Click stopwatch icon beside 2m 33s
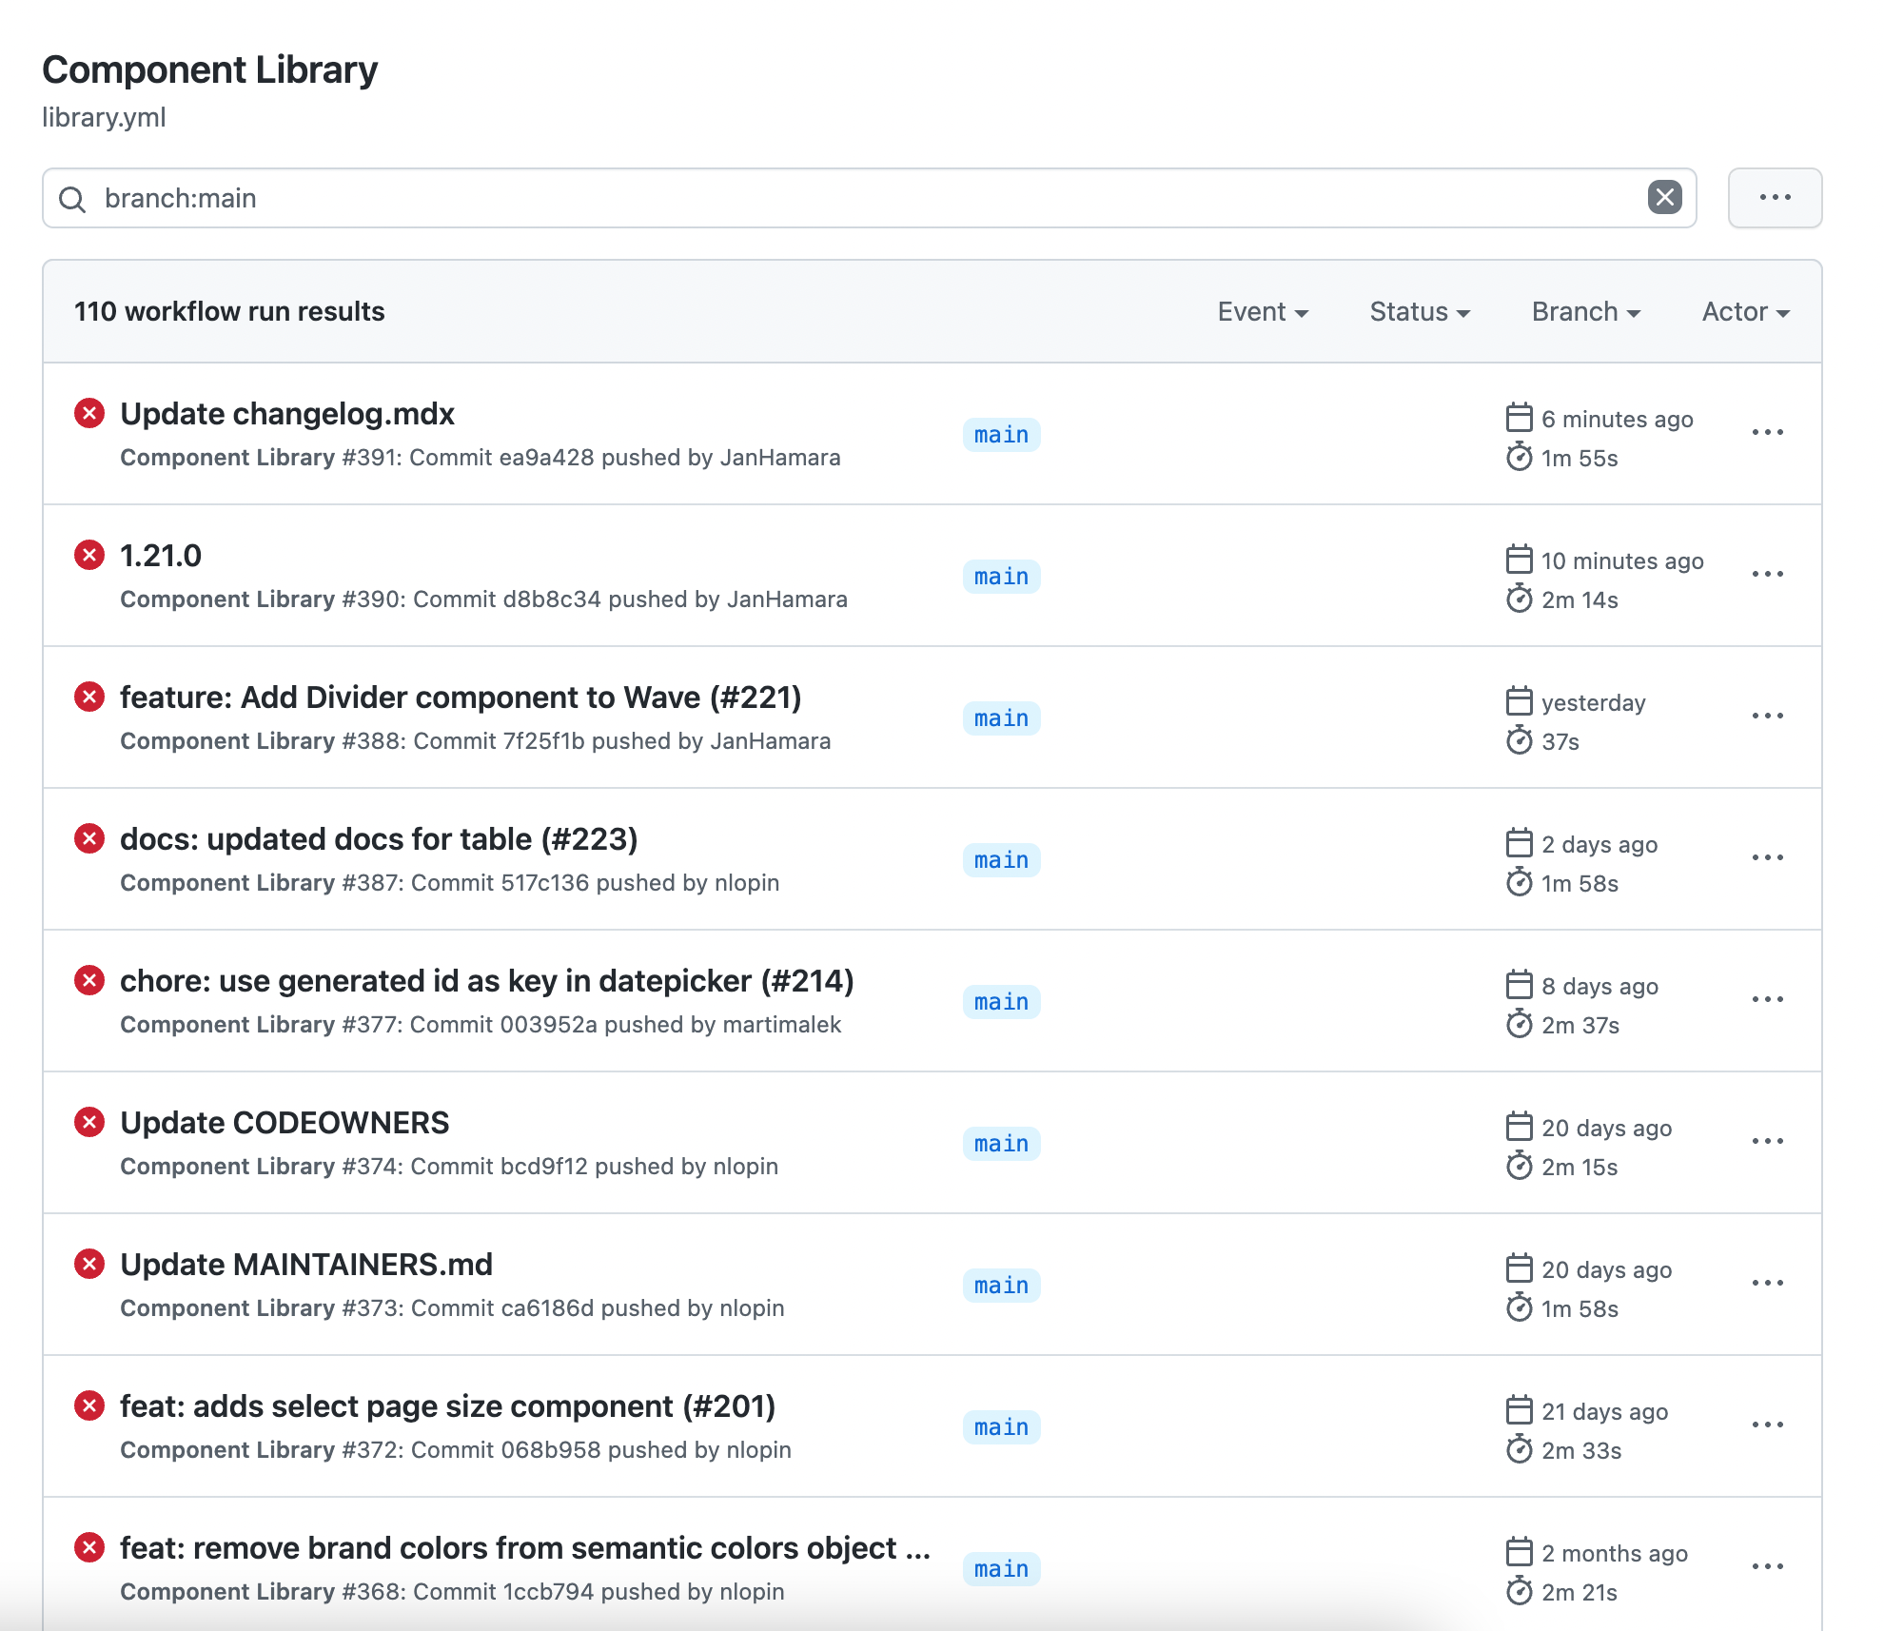 click(1519, 1450)
